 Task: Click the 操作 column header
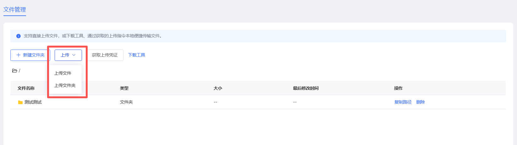[x=398, y=88]
